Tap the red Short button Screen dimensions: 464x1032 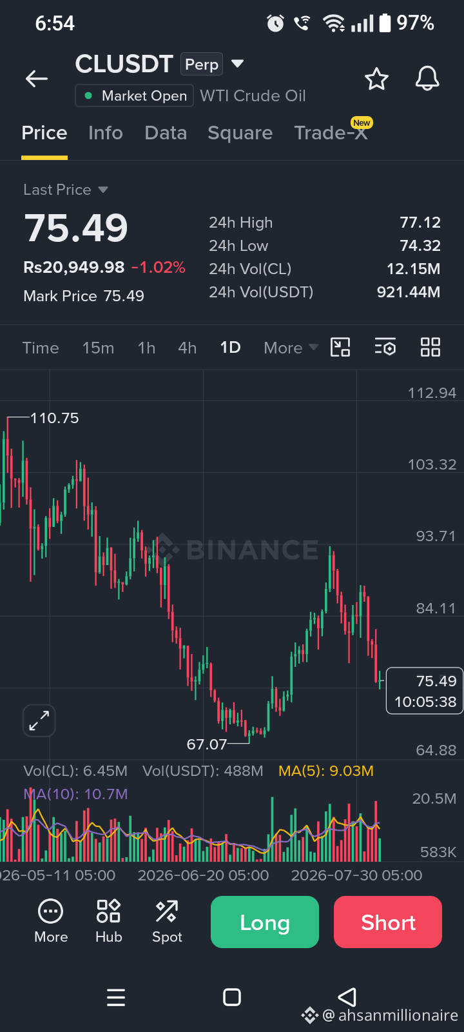388,922
